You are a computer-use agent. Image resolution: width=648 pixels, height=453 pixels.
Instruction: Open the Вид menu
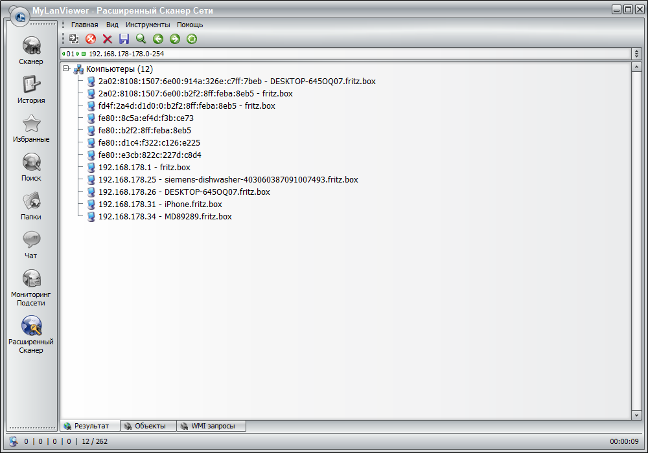[112, 25]
